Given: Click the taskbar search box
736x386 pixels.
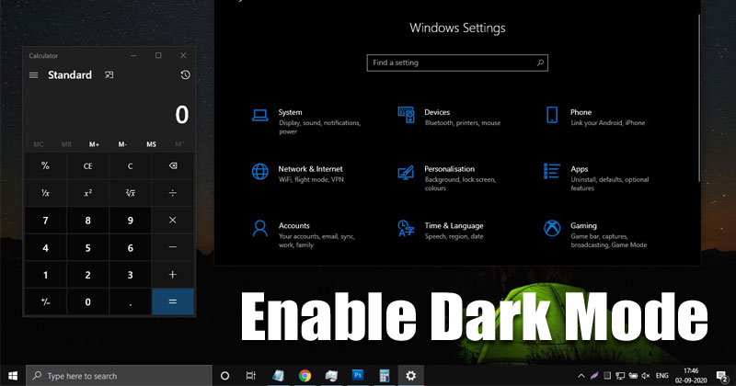Looking at the screenshot, I should point(119,376).
